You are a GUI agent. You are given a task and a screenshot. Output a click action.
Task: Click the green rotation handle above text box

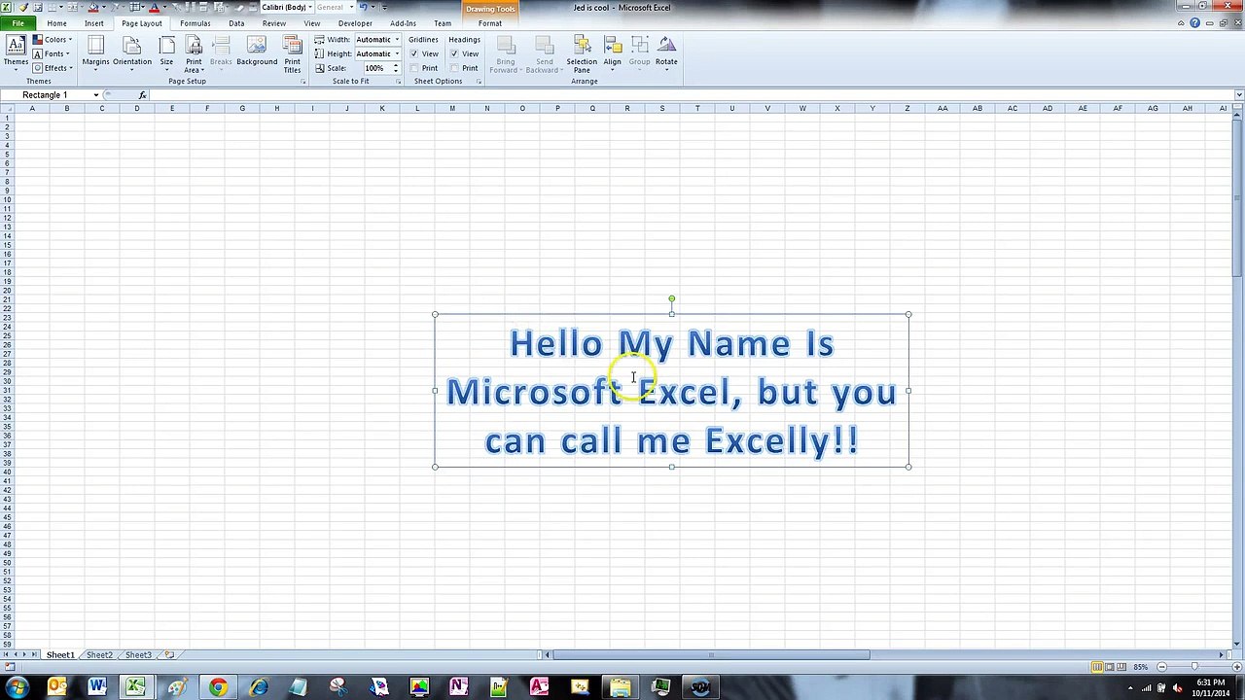point(671,299)
